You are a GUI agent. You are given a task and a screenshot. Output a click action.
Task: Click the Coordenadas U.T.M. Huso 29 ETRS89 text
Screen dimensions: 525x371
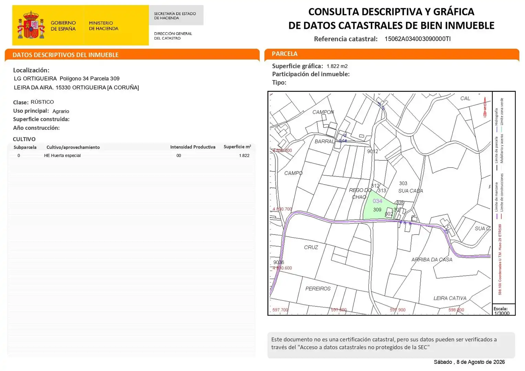(500, 259)
